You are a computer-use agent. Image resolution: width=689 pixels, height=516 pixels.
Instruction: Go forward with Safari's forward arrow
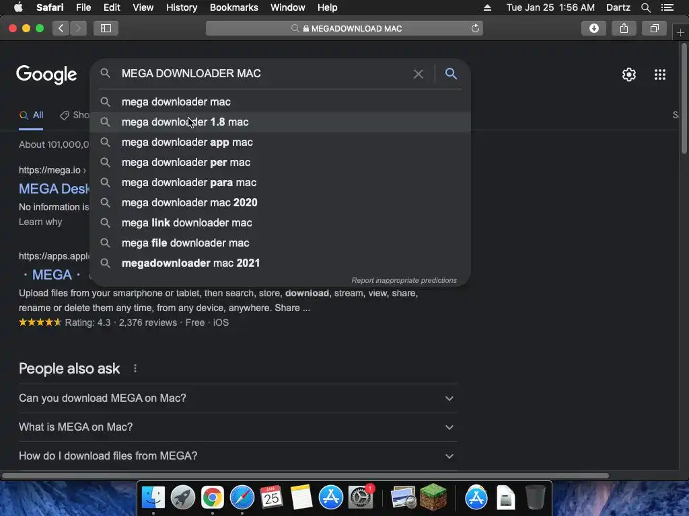(x=78, y=28)
